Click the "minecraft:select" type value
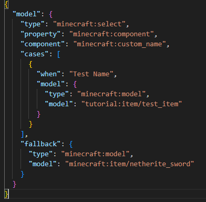The height and width of the screenshot is (202, 206). coord(89,24)
